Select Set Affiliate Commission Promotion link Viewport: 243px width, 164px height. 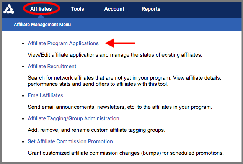coord(70,141)
